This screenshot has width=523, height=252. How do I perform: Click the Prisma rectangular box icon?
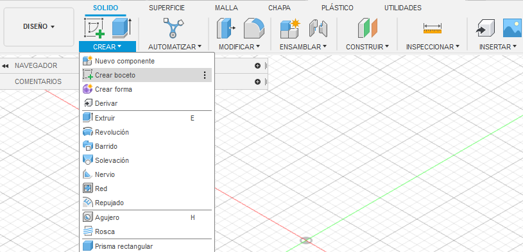87,246
